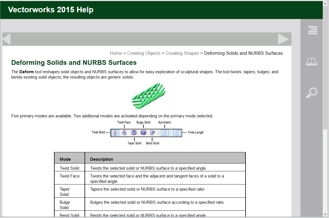This screenshot has width=329, height=218.
Task: Open the table of contents list icon
Action: point(313,30)
